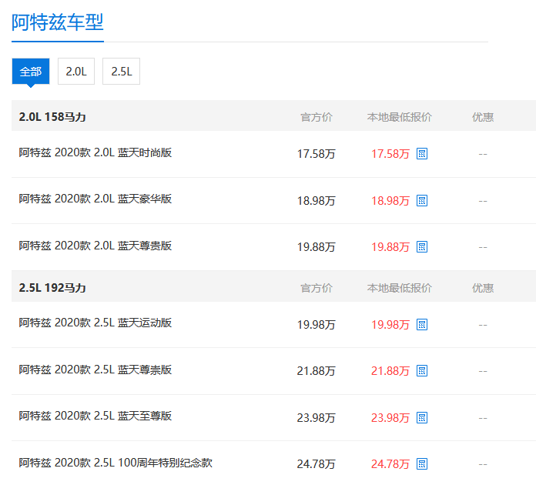The height and width of the screenshot is (485, 536).
Task: Switch to the 2.0L filter tab
Action: coord(76,72)
